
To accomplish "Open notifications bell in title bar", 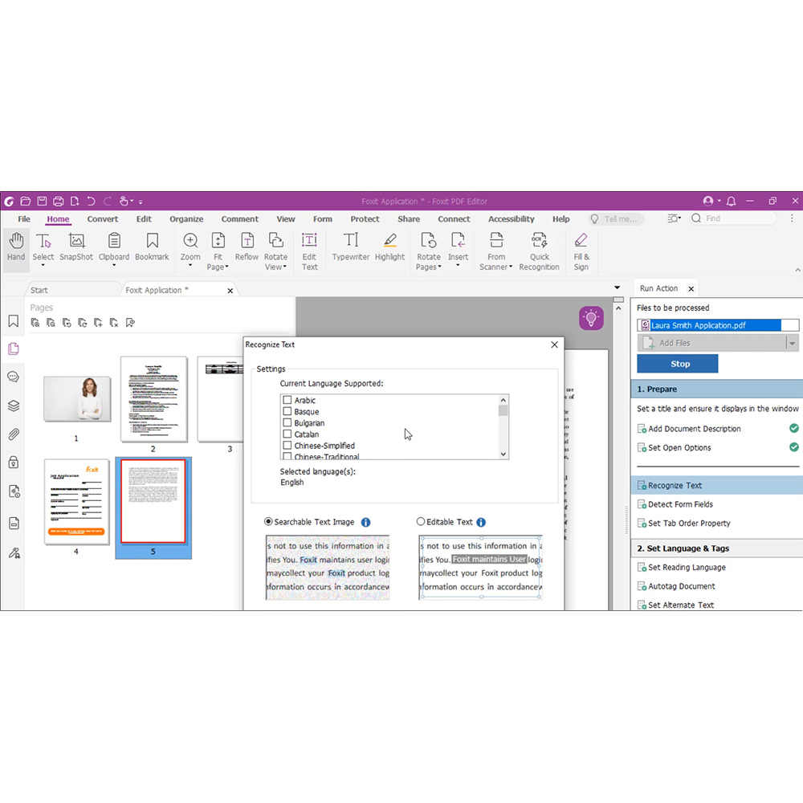I will (x=732, y=202).
